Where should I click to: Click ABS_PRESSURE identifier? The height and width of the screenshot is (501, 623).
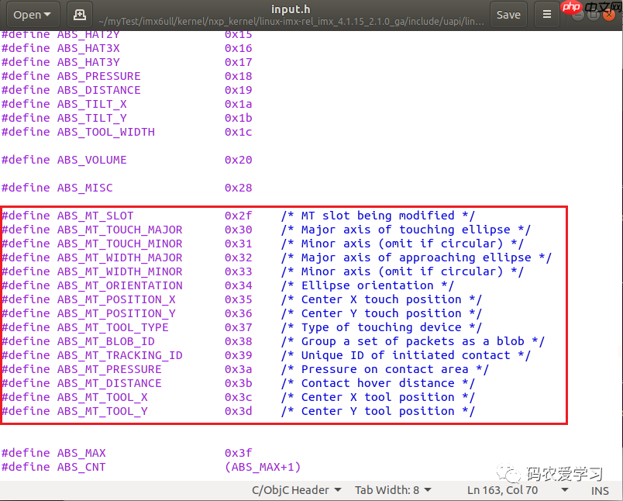(x=98, y=76)
